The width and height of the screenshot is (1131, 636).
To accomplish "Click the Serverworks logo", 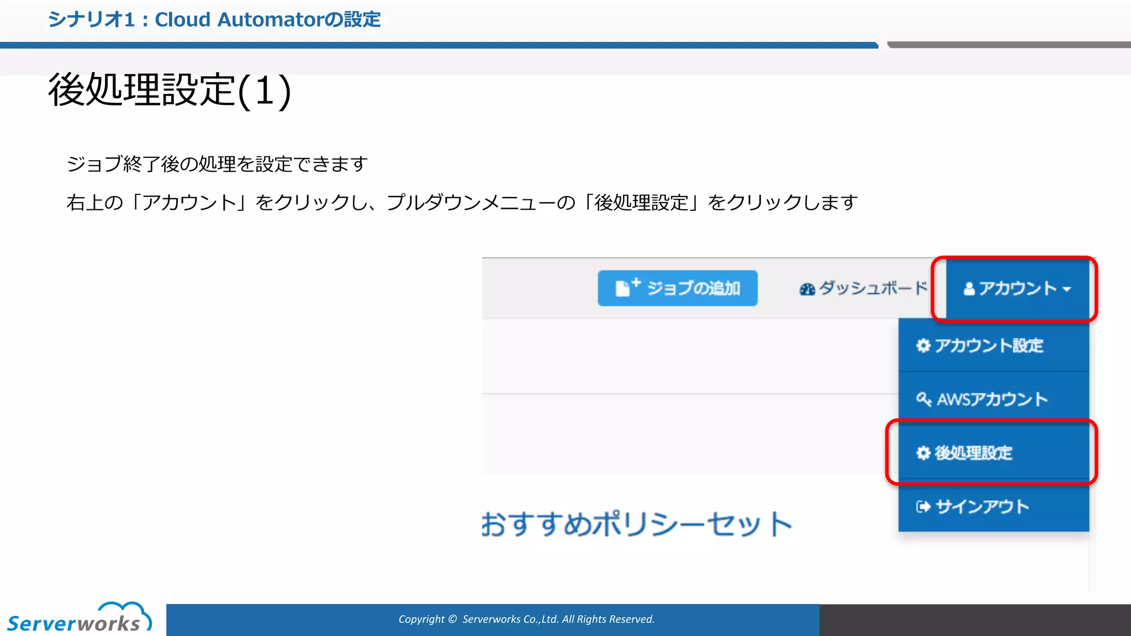I will 78,618.
